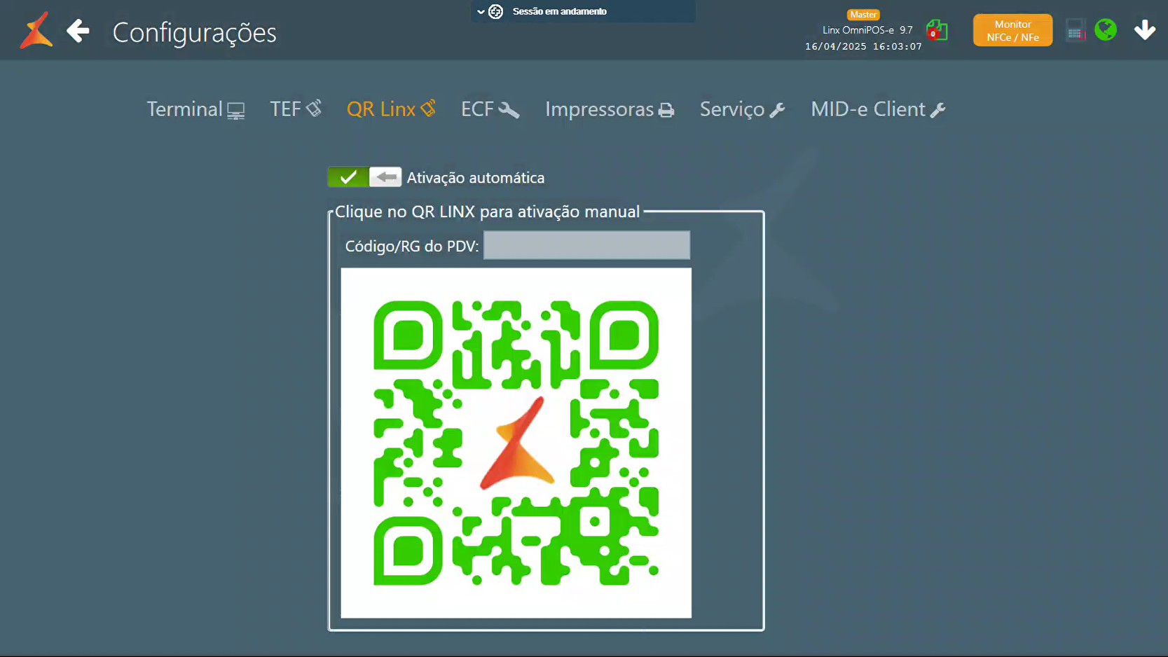This screenshot has height=657, width=1168.
Task: Click the green globe connection icon
Action: pos(1106,29)
